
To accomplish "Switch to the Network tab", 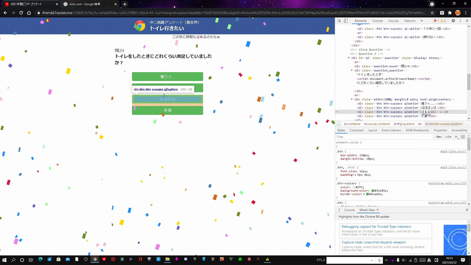I will coord(410,21).
